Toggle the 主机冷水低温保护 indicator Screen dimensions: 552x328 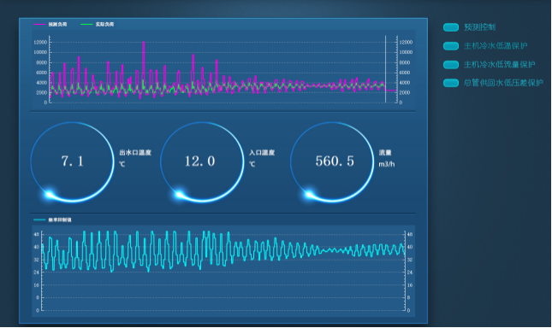pyautogui.click(x=451, y=46)
